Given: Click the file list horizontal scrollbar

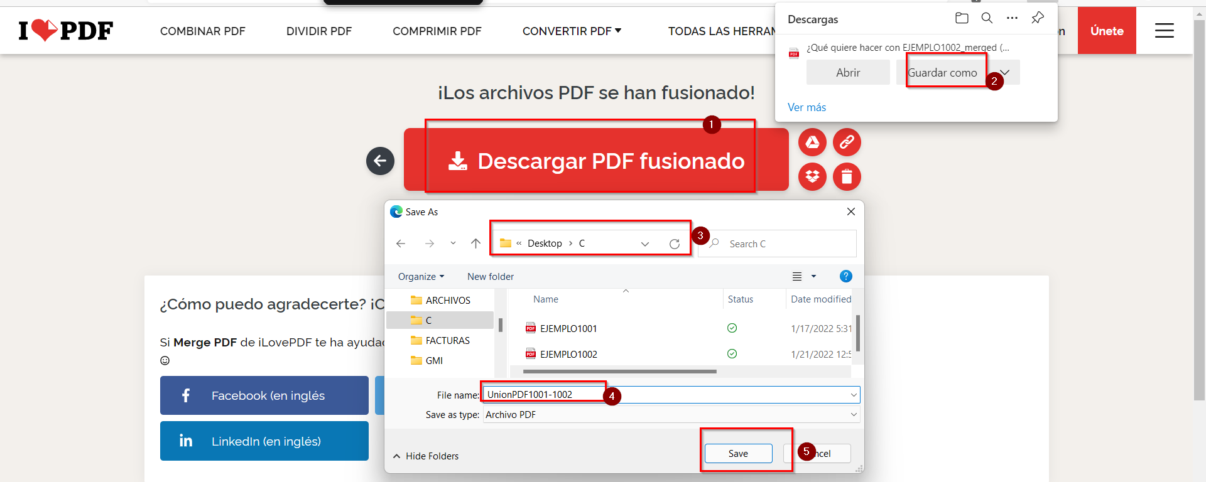Looking at the screenshot, I should coord(620,372).
